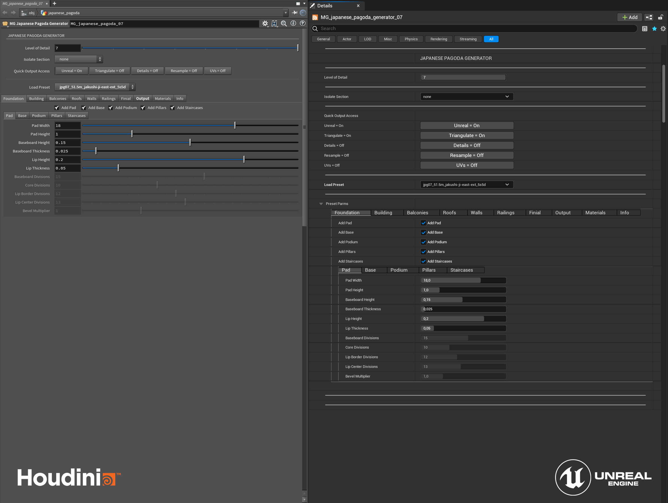Toggle Add Staircases checkbox in Unreal Details

(423, 261)
